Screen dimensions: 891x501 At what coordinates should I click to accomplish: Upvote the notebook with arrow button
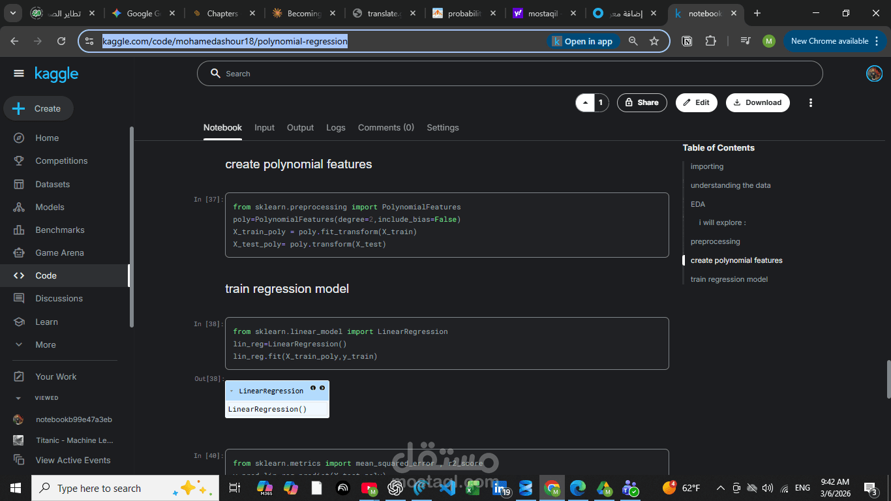tap(585, 102)
